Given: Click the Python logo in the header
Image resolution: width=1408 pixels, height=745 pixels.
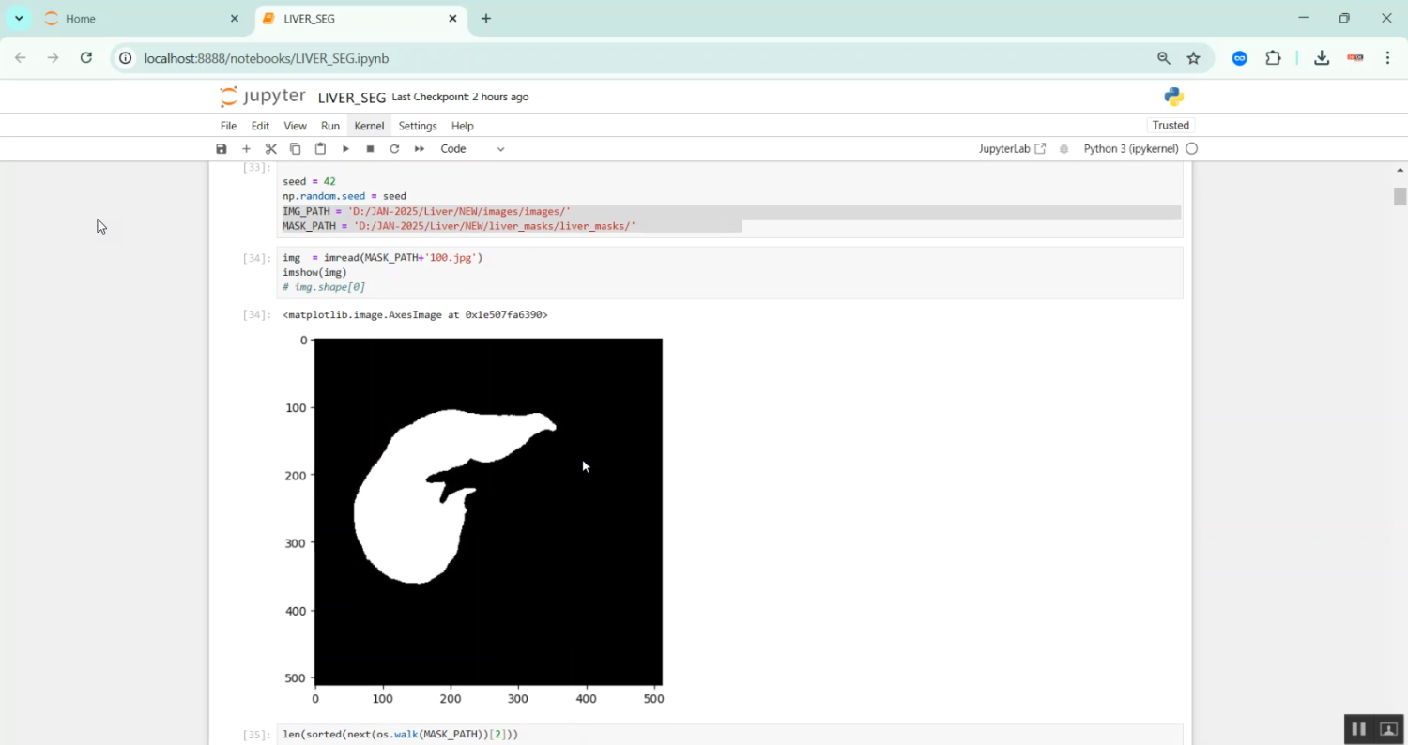Looking at the screenshot, I should [1173, 97].
